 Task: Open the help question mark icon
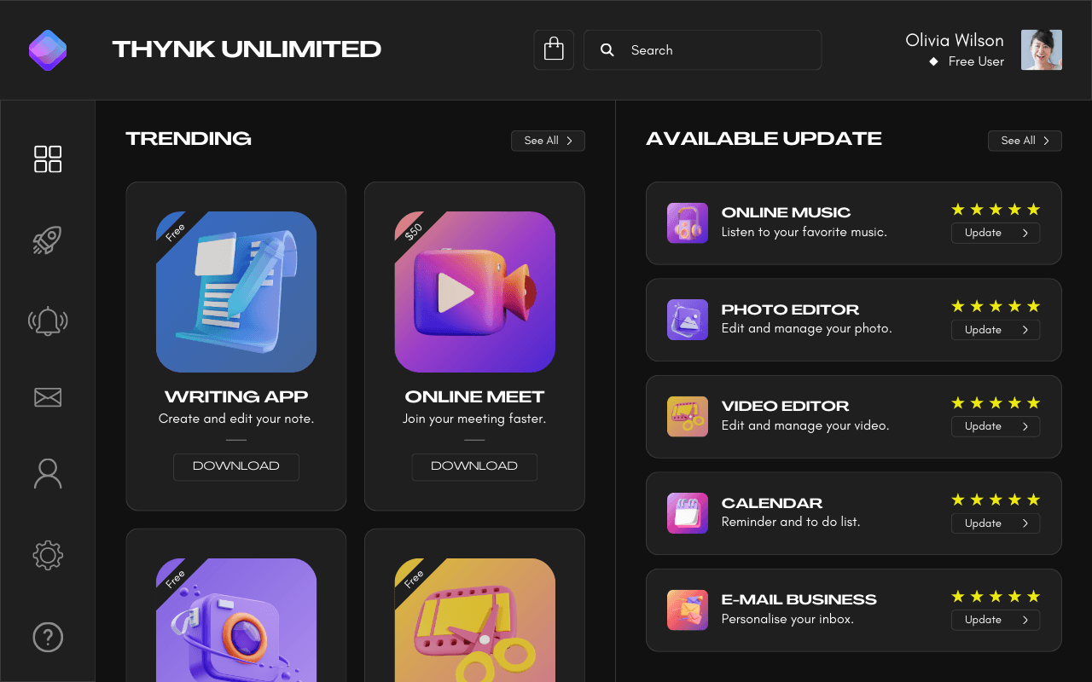tap(48, 637)
